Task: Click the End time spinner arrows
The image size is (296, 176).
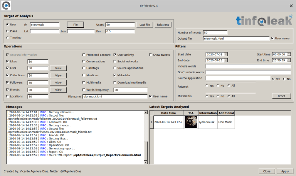Action: [x=289, y=60]
